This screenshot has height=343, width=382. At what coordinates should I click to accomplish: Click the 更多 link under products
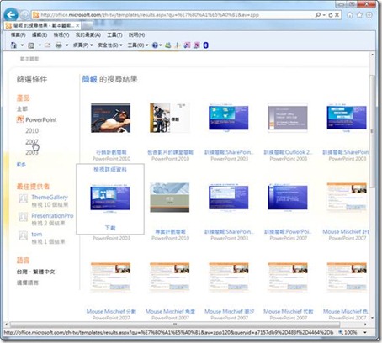point(21,165)
